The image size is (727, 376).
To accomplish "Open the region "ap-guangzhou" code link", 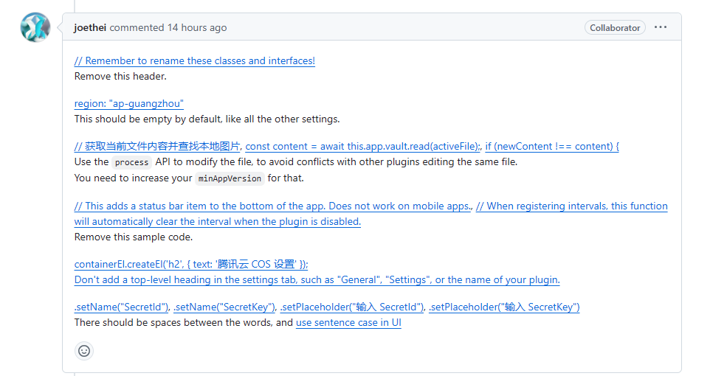I will click(x=128, y=103).
